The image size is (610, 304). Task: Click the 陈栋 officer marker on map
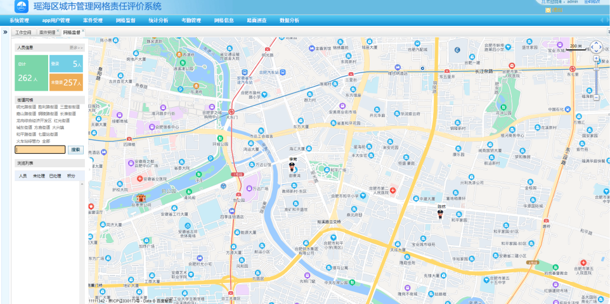click(x=441, y=214)
